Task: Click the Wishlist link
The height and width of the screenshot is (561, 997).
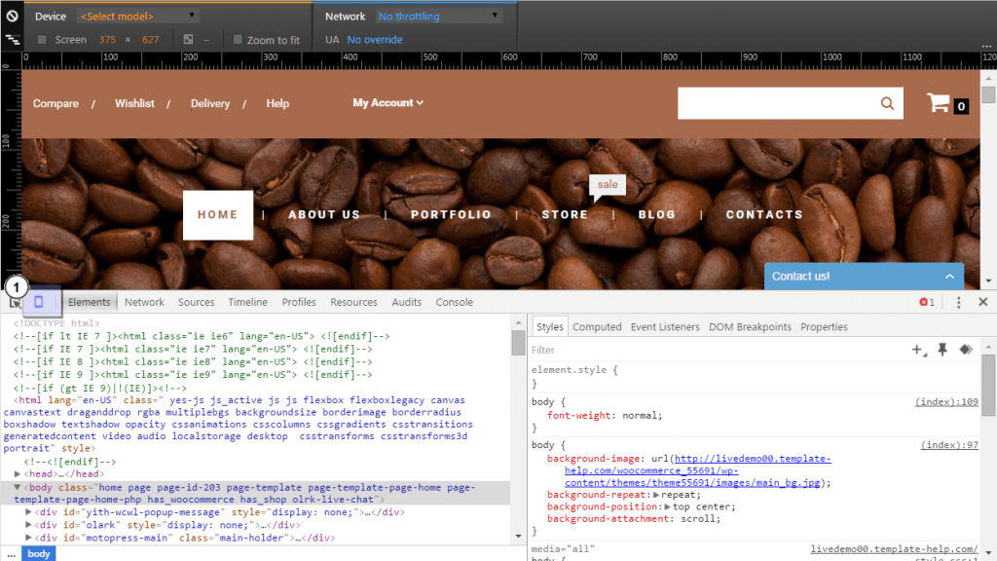Action: tap(134, 103)
